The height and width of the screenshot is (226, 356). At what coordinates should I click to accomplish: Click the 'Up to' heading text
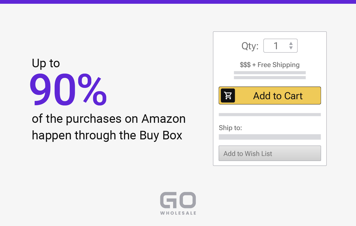point(46,63)
